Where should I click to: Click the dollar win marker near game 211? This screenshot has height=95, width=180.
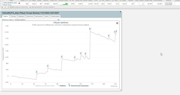[x=109, y=36]
